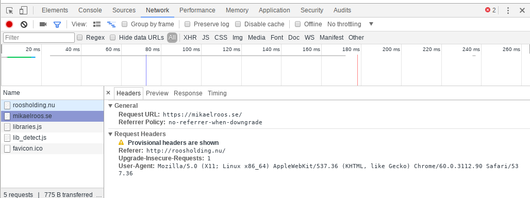Open the No throttling dropdown
The width and height of the screenshot is (530, 198).
click(x=350, y=24)
